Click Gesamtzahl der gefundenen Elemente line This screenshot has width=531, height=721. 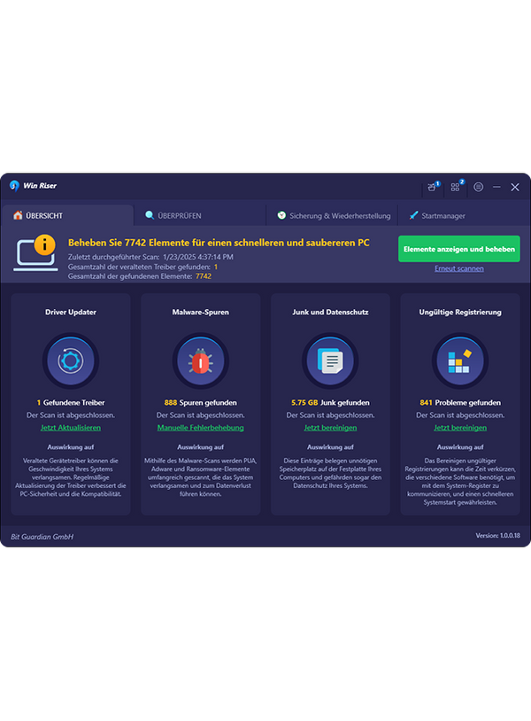coord(140,276)
